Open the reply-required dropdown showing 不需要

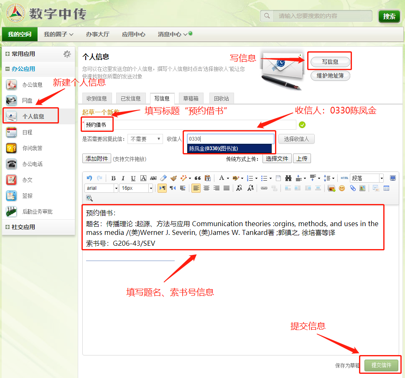coord(145,139)
